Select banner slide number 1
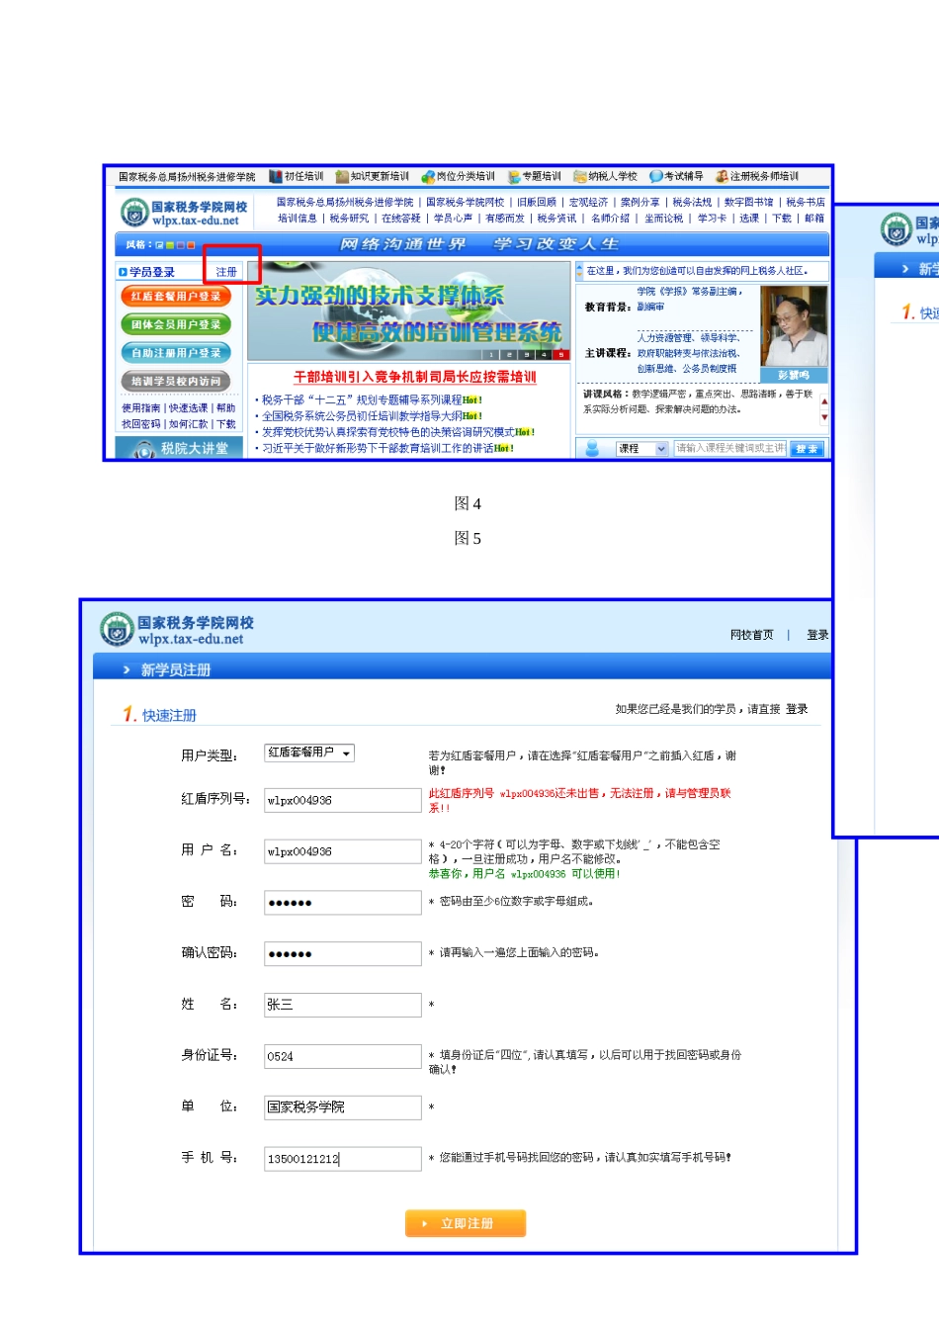This screenshot has height=1329, width=939. pyautogui.click(x=491, y=354)
